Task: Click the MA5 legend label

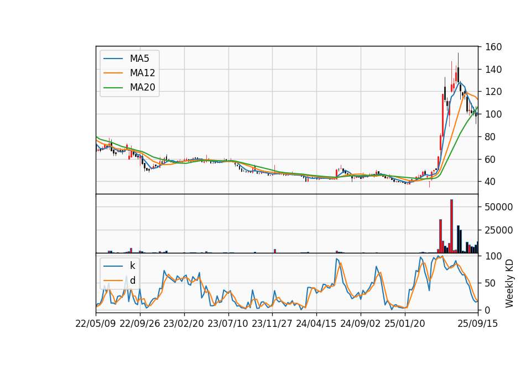Action: pos(139,59)
